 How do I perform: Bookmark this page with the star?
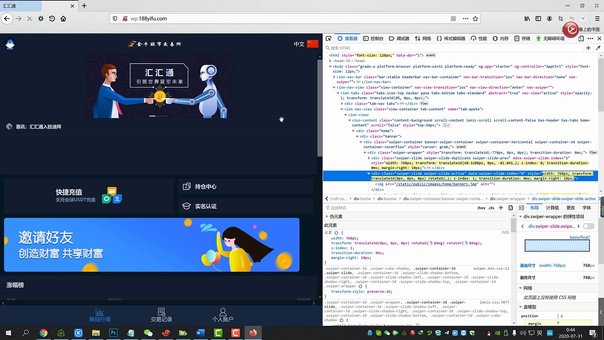(x=475, y=19)
